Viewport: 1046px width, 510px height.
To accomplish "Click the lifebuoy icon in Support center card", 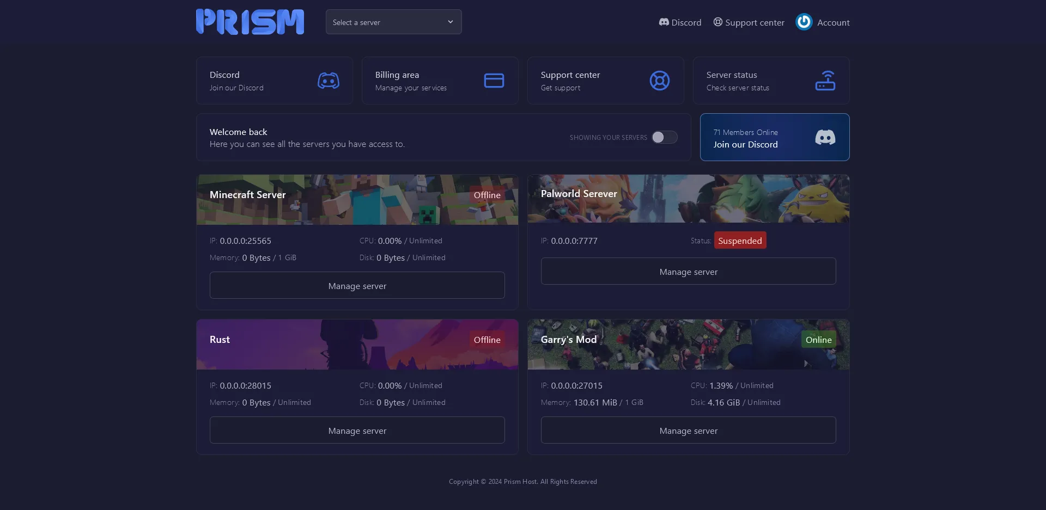I will click(659, 81).
